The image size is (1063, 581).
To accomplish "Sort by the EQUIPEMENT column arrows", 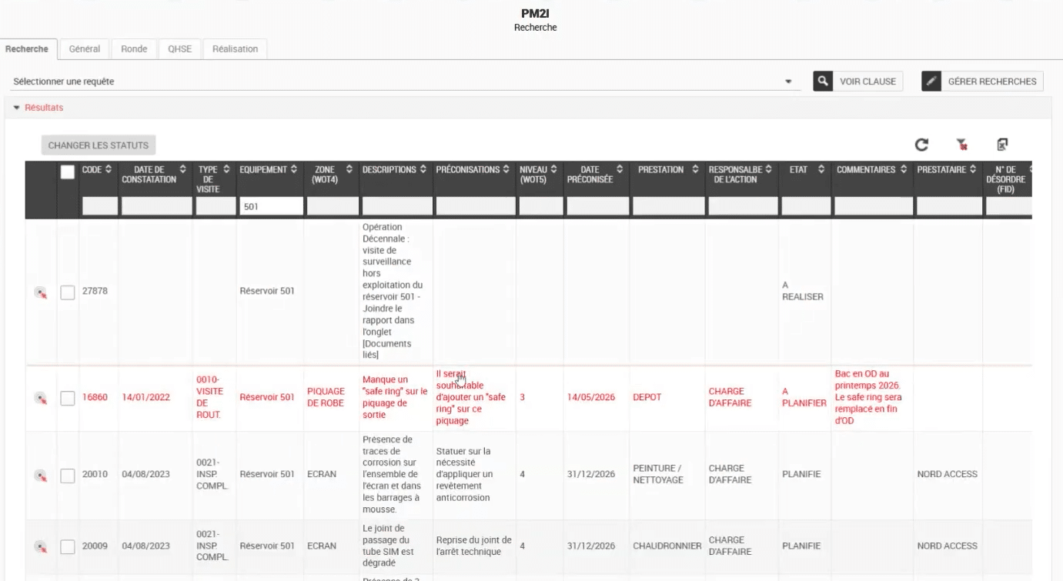I will 293,169.
